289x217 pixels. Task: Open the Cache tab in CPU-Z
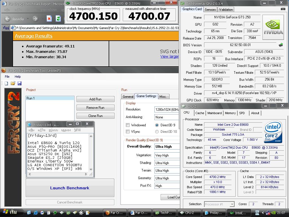point(200,113)
